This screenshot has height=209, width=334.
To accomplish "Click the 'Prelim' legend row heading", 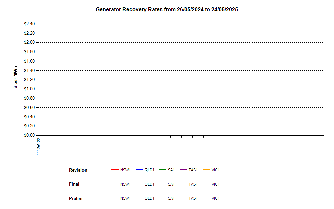I will point(76,198).
